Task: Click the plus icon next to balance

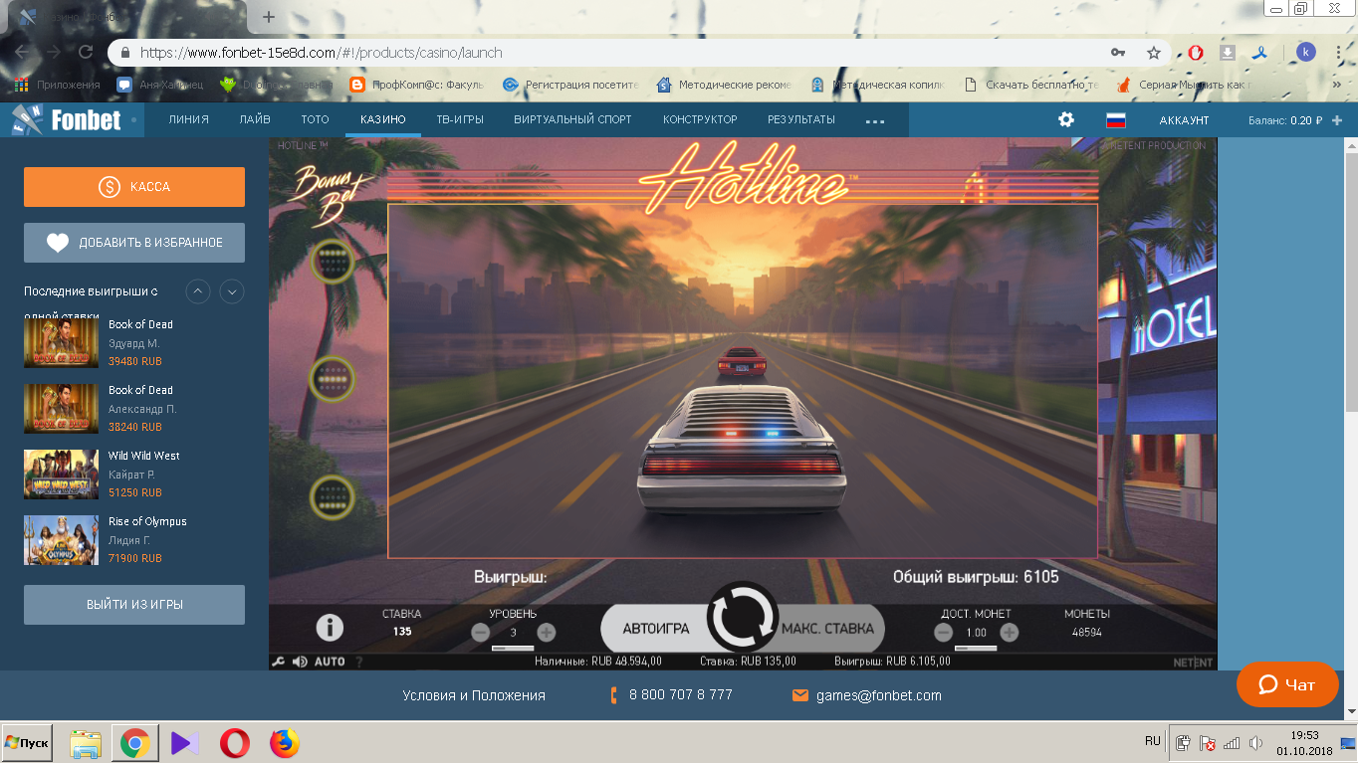Action: click(1337, 119)
